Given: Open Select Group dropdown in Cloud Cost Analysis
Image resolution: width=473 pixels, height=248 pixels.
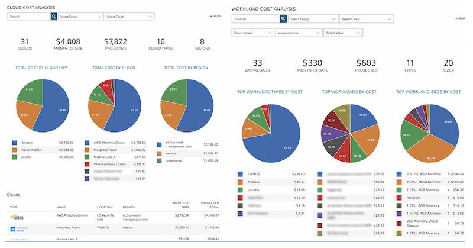Looking at the screenshot, I should click(x=80, y=17).
